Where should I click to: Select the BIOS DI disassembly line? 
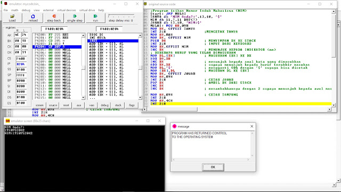(x=113, y=35)
